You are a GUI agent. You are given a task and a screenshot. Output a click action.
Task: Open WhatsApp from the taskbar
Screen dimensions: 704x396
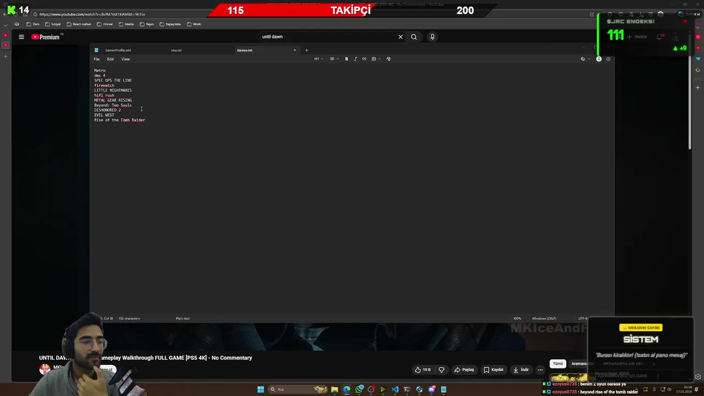point(359,389)
